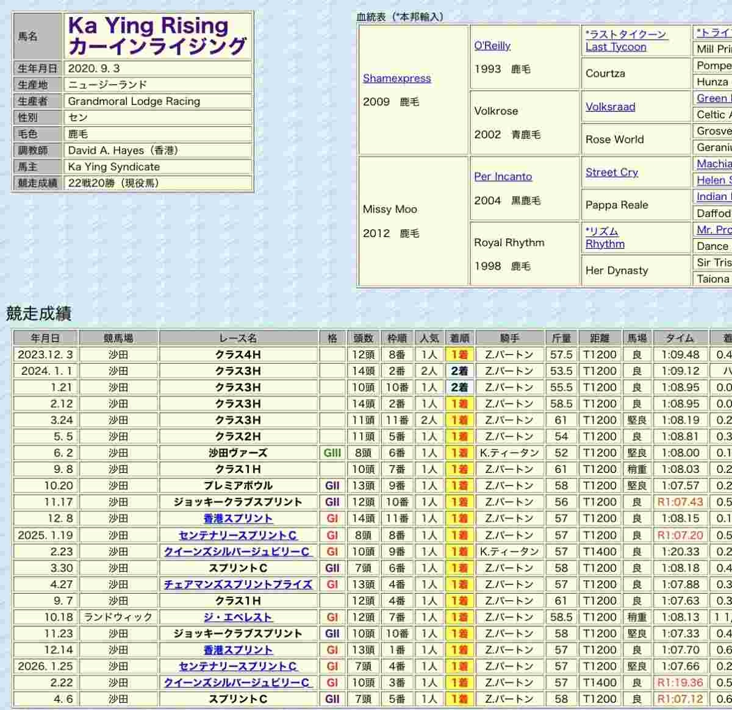Viewport: 732px width, 710px height.
Task: Open センテナリースプリントC link dated 2025.1.19
Action: tap(238, 535)
